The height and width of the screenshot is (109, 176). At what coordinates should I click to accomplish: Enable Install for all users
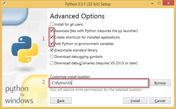pos(52,25)
